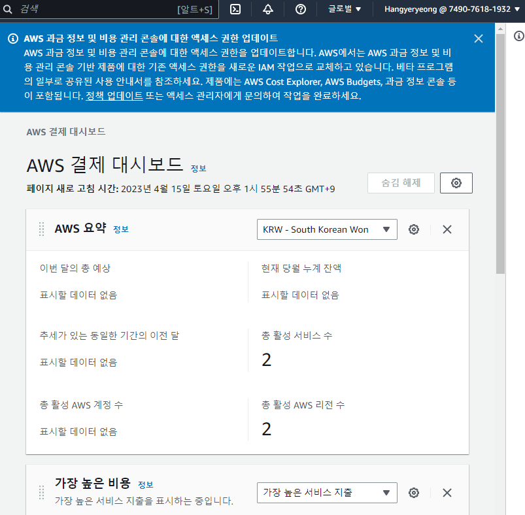525x515 pixels.
Task: Click AWS 결제 대시보드 breadcrumb
Action: click(66, 132)
